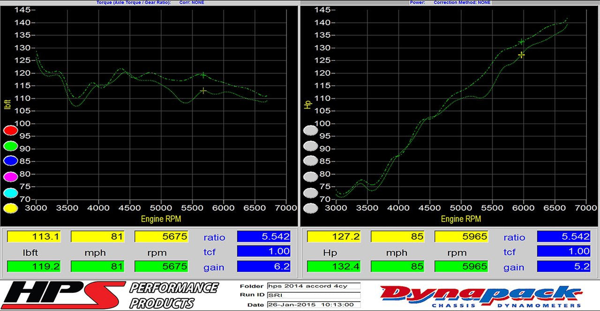
Task: Click the power gain value 5.2
Action: (x=563, y=267)
